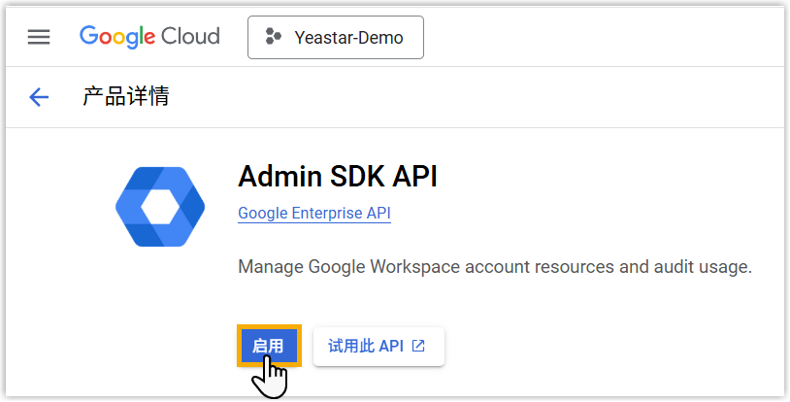Click the 试用此 API text label

(x=366, y=347)
